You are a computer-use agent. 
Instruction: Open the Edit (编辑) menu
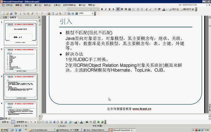click(19, 5)
